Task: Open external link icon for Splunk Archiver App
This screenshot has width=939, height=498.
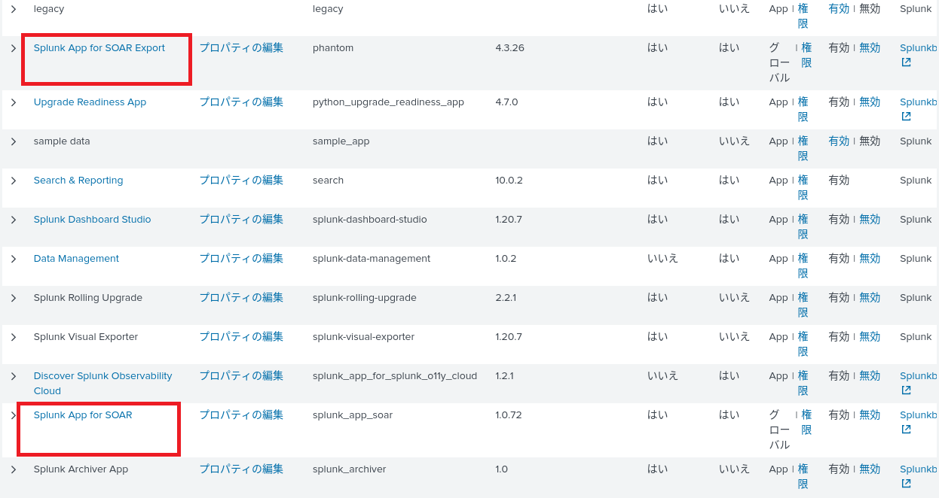Action: [x=906, y=484]
